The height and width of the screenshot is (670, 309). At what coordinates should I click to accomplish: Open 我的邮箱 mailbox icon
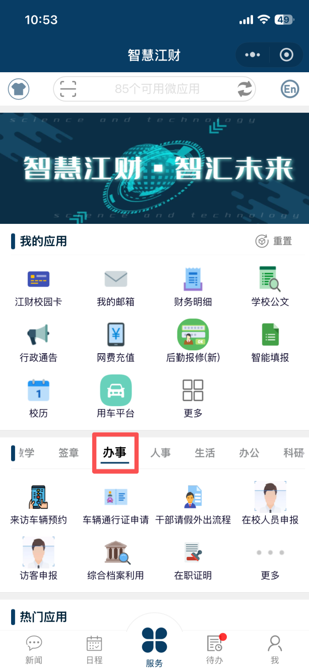click(x=115, y=279)
